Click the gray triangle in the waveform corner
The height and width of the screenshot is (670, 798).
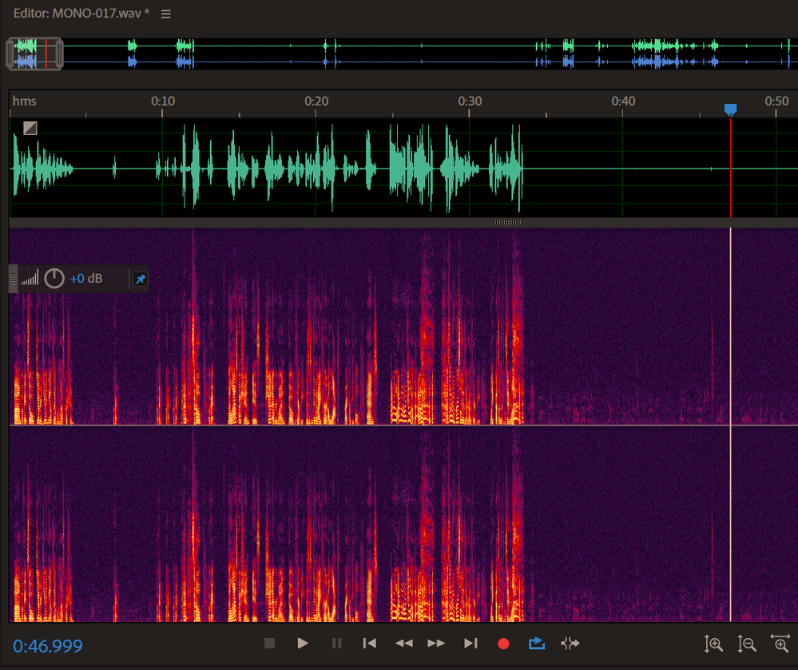click(30, 127)
